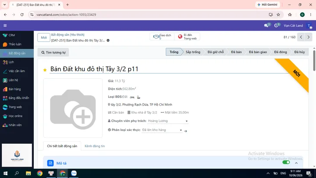Toggle the favorite star beside title
This screenshot has width=316, height=178.
[45, 70]
